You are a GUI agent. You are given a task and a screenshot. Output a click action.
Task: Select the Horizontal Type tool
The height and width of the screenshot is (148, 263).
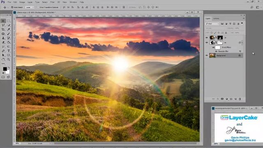pos(9,51)
